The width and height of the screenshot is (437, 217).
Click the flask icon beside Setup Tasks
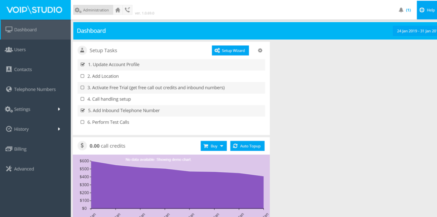pyautogui.click(x=82, y=50)
